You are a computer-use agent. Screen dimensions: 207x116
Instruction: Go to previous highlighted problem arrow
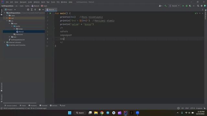(200, 13)
